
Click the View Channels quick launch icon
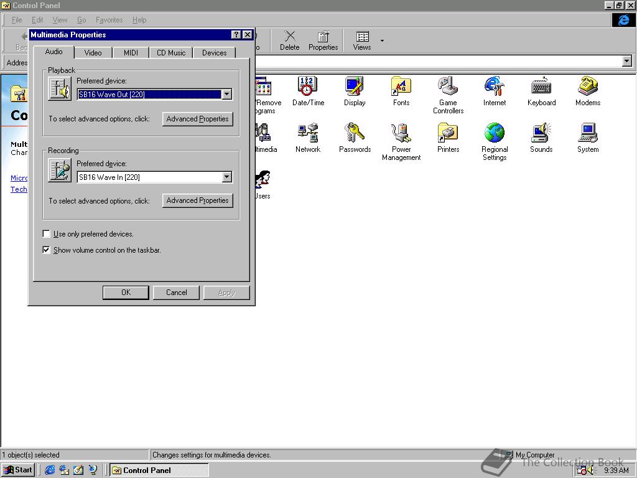coord(93,470)
